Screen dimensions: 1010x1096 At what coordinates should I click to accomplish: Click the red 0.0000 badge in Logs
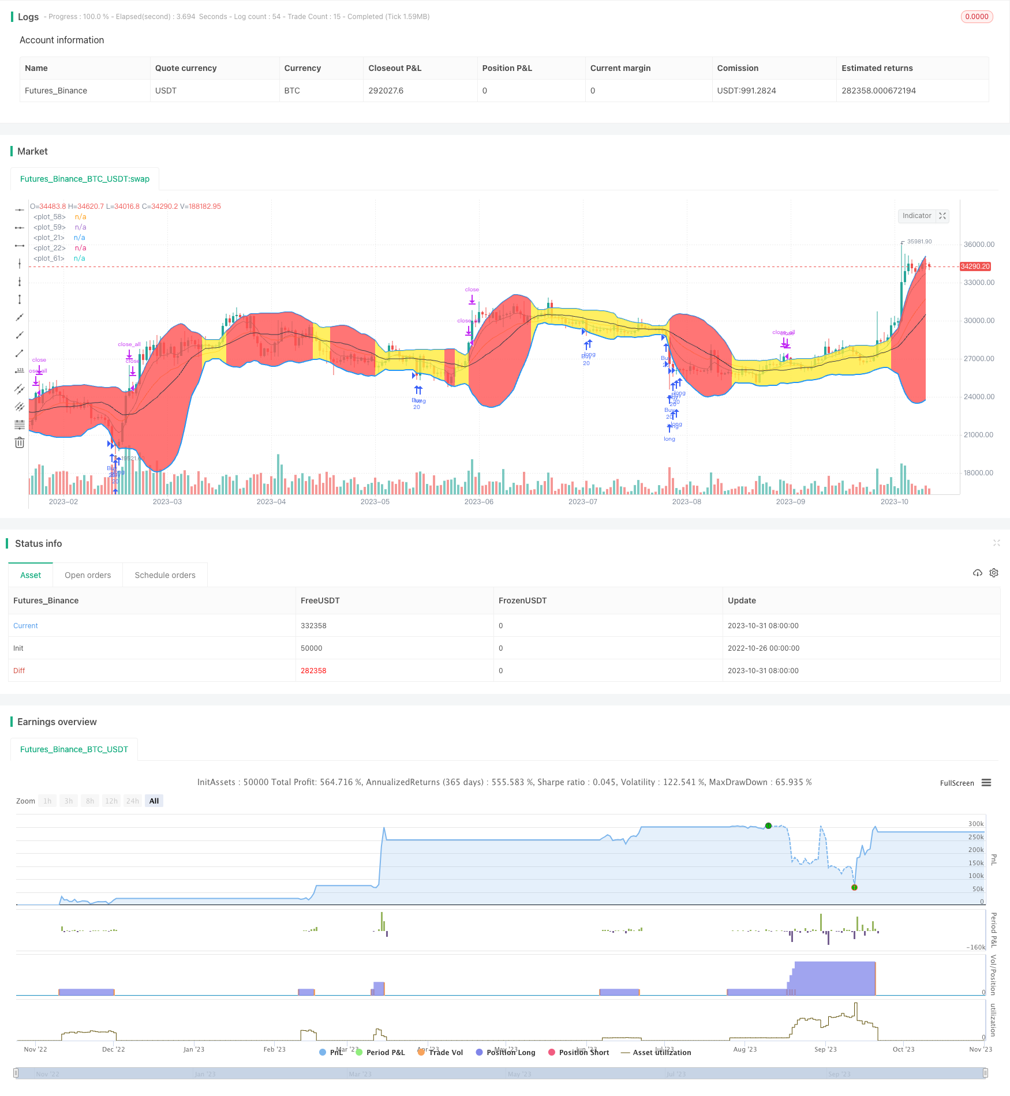click(977, 17)
